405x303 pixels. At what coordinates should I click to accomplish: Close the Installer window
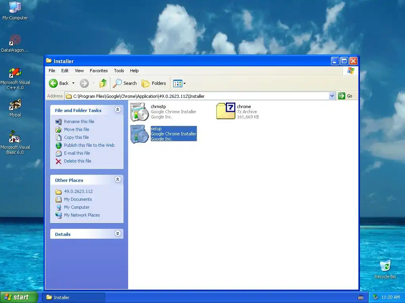pyautogui.click(x=353, y=61)
